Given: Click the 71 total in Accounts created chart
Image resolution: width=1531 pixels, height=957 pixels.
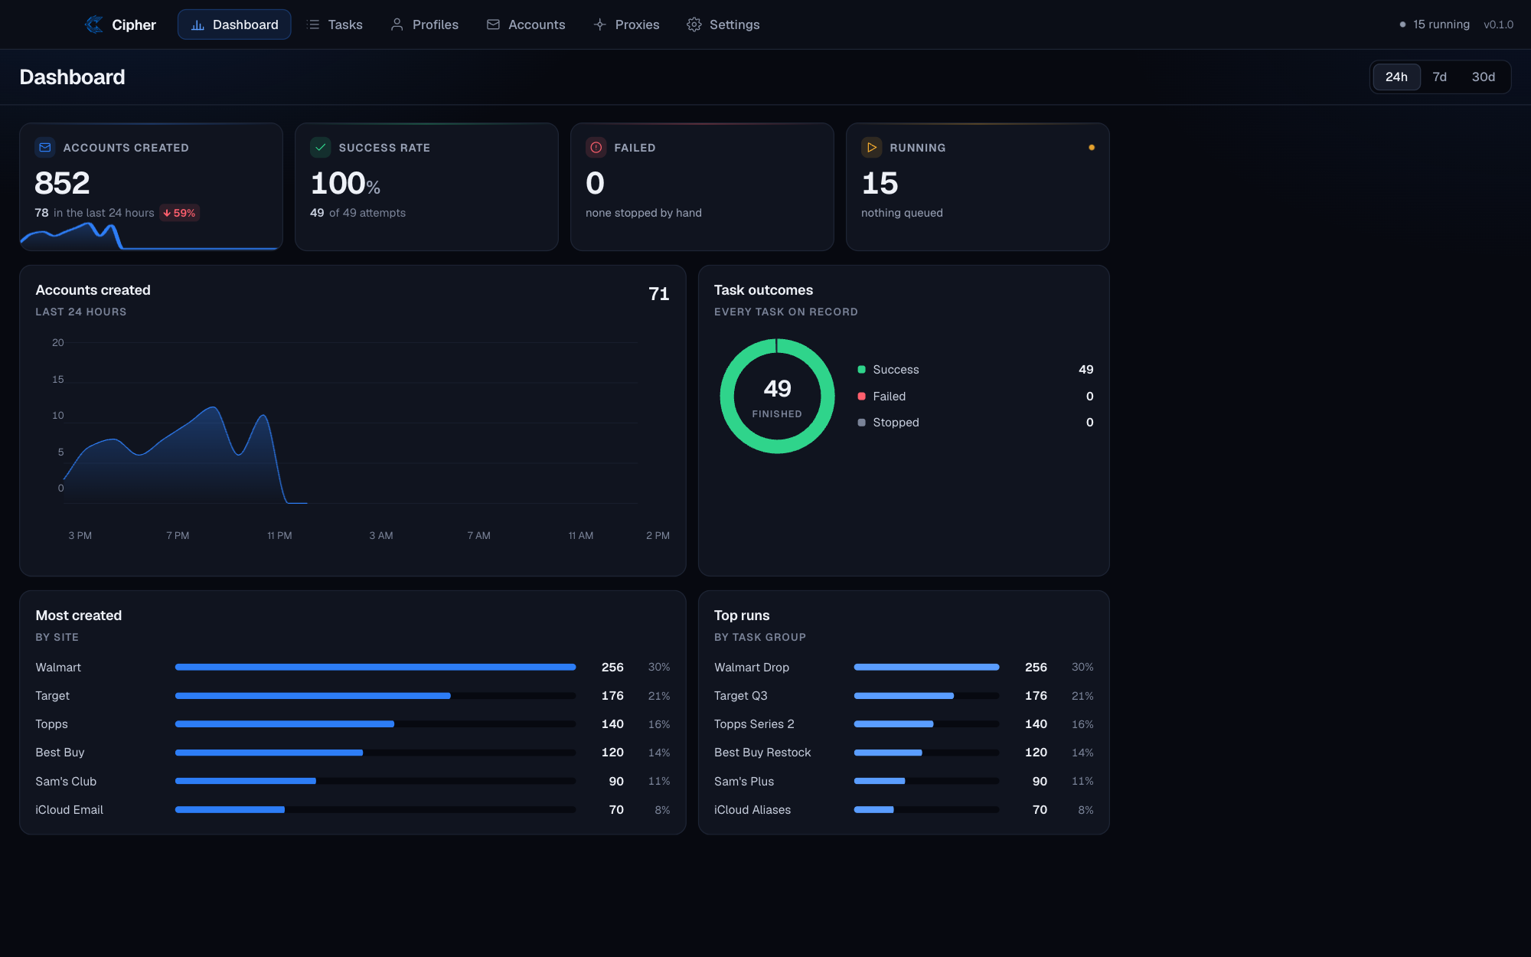Looking at the screenshot, I should click(658, 294).
